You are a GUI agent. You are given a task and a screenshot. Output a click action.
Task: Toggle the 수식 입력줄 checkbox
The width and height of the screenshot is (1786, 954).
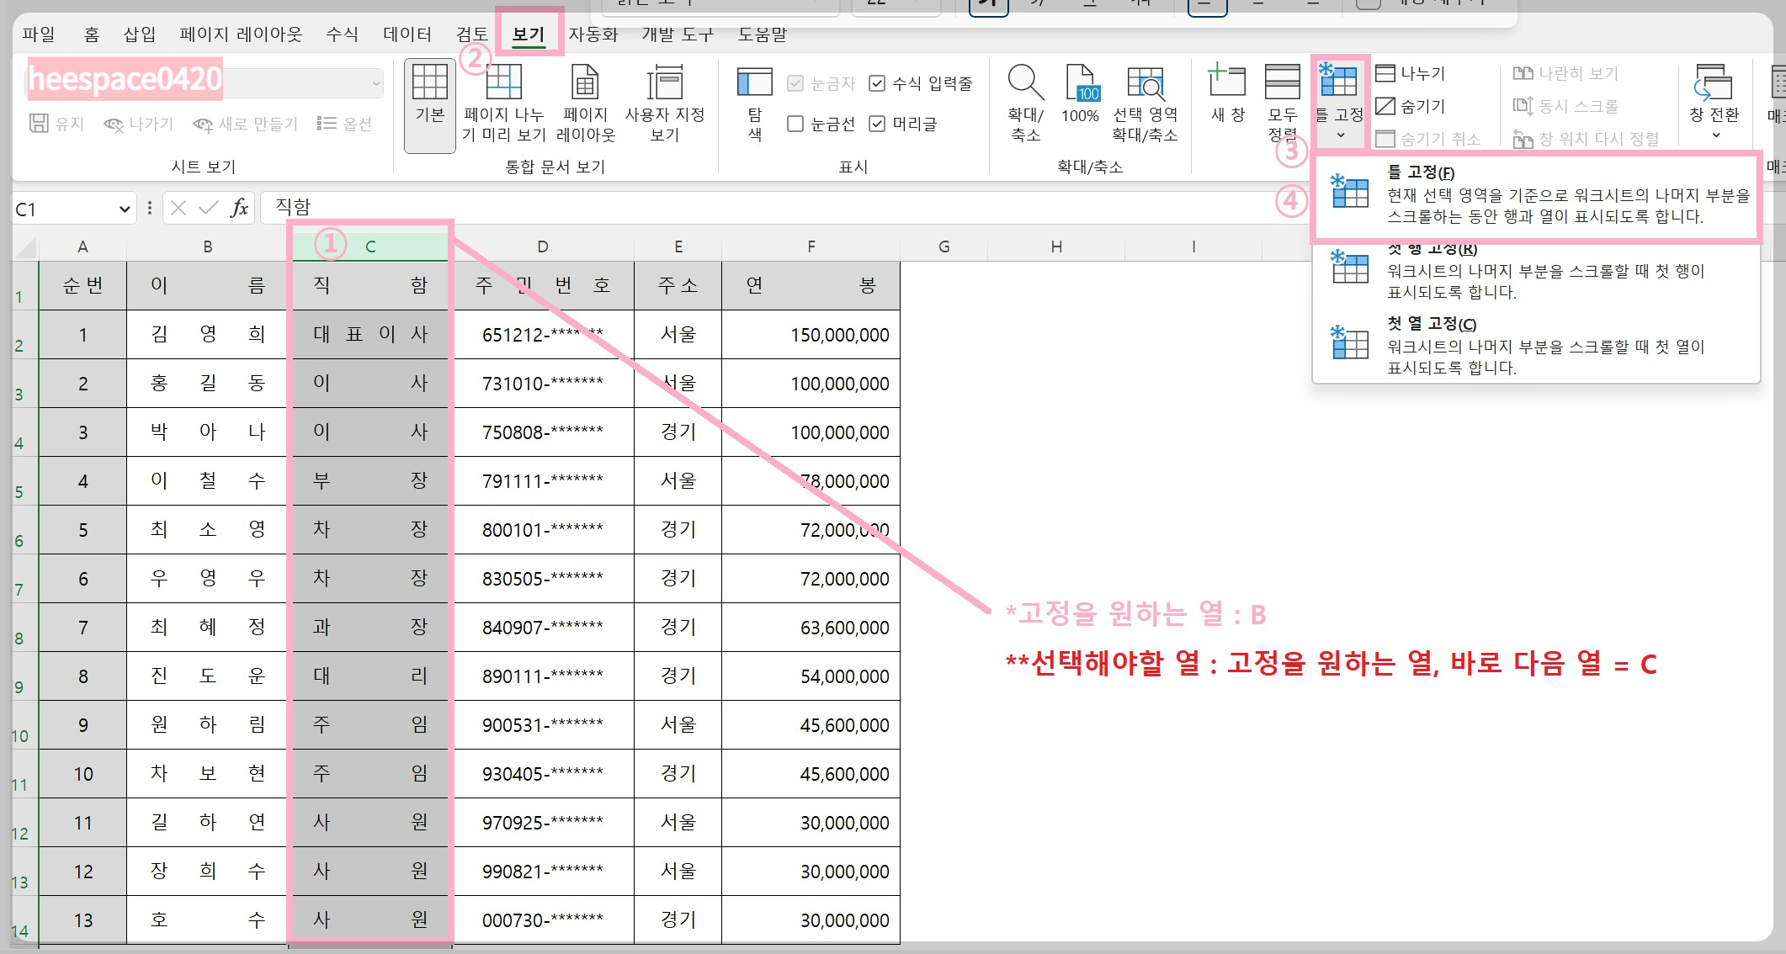coord(877,83)
